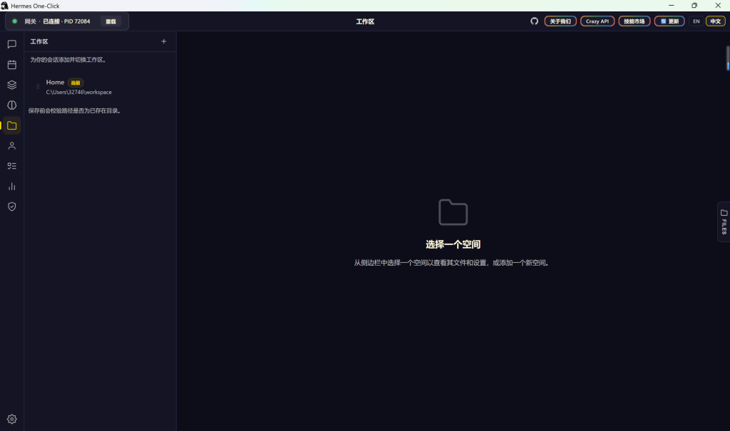
Task: Open the bar chart statistics icon
Action: pyautogui.click(x=11, y=186)
